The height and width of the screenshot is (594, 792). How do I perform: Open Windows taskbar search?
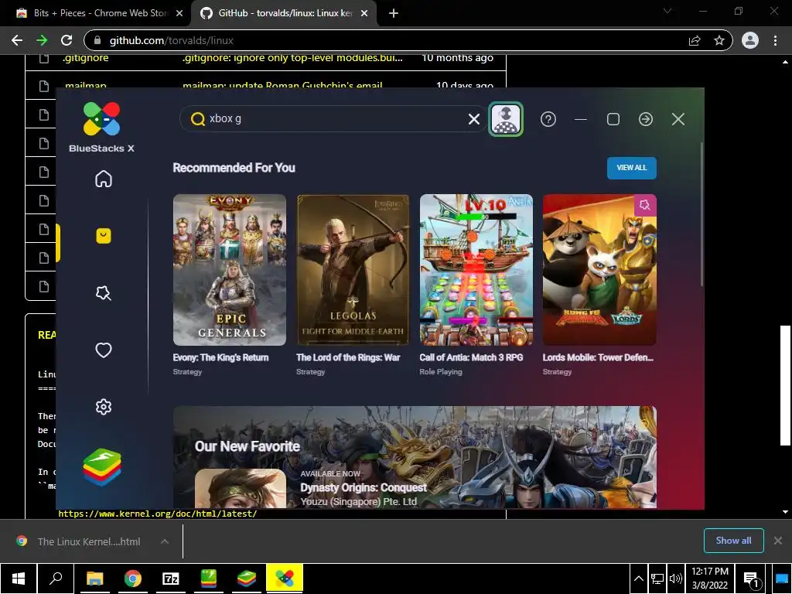point(56,579)
